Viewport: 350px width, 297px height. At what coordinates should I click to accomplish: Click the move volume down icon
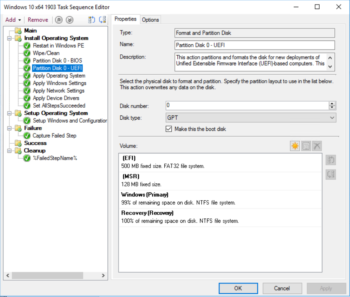(x=330, y=174)
